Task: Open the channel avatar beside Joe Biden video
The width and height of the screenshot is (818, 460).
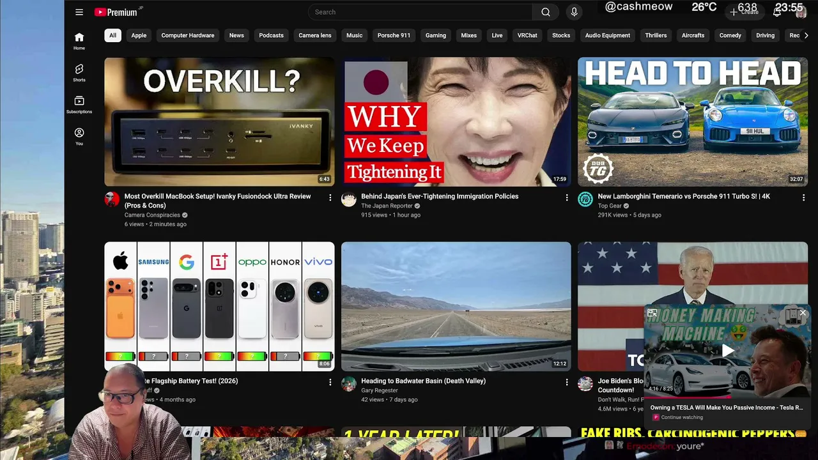Action: tap(585, 384)
